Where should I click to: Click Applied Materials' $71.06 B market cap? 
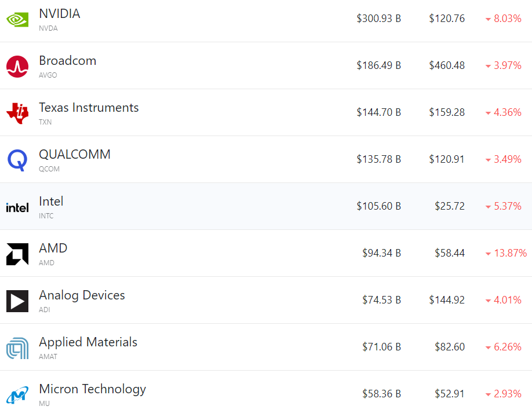point(381,347)
